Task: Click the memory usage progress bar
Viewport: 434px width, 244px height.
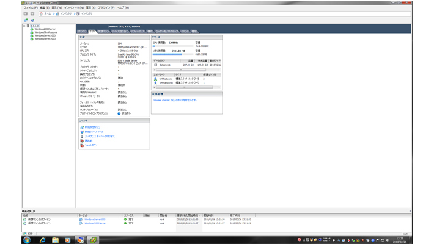Action: coord(173,54)
